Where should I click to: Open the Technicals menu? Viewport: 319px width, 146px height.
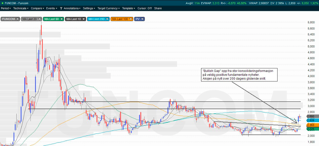pyautogui.click(x=21, y=8)
